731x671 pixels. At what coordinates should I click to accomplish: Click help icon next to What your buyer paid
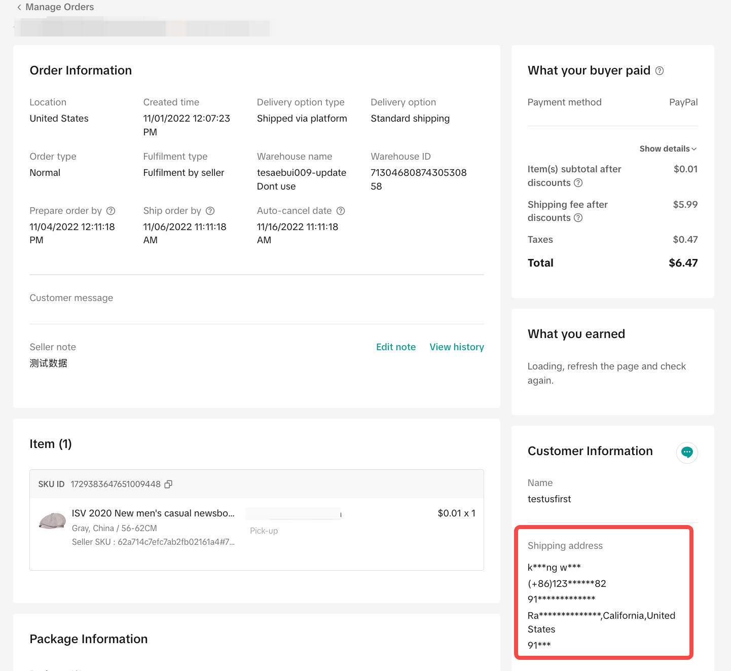pos(660,71)
